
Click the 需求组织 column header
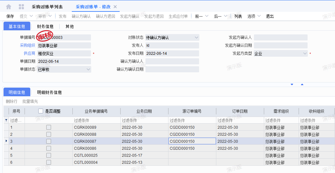pos(281,111)
